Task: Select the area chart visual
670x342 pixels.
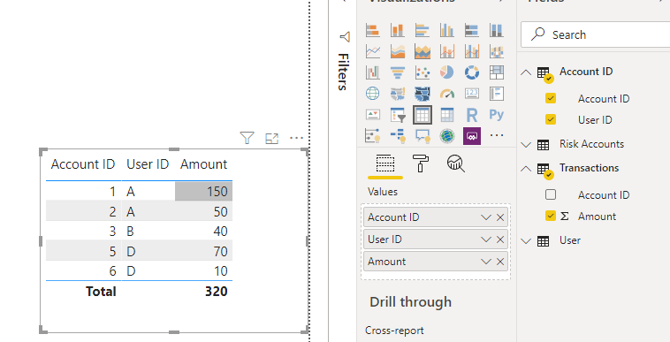Action: [x=398, y=51]
